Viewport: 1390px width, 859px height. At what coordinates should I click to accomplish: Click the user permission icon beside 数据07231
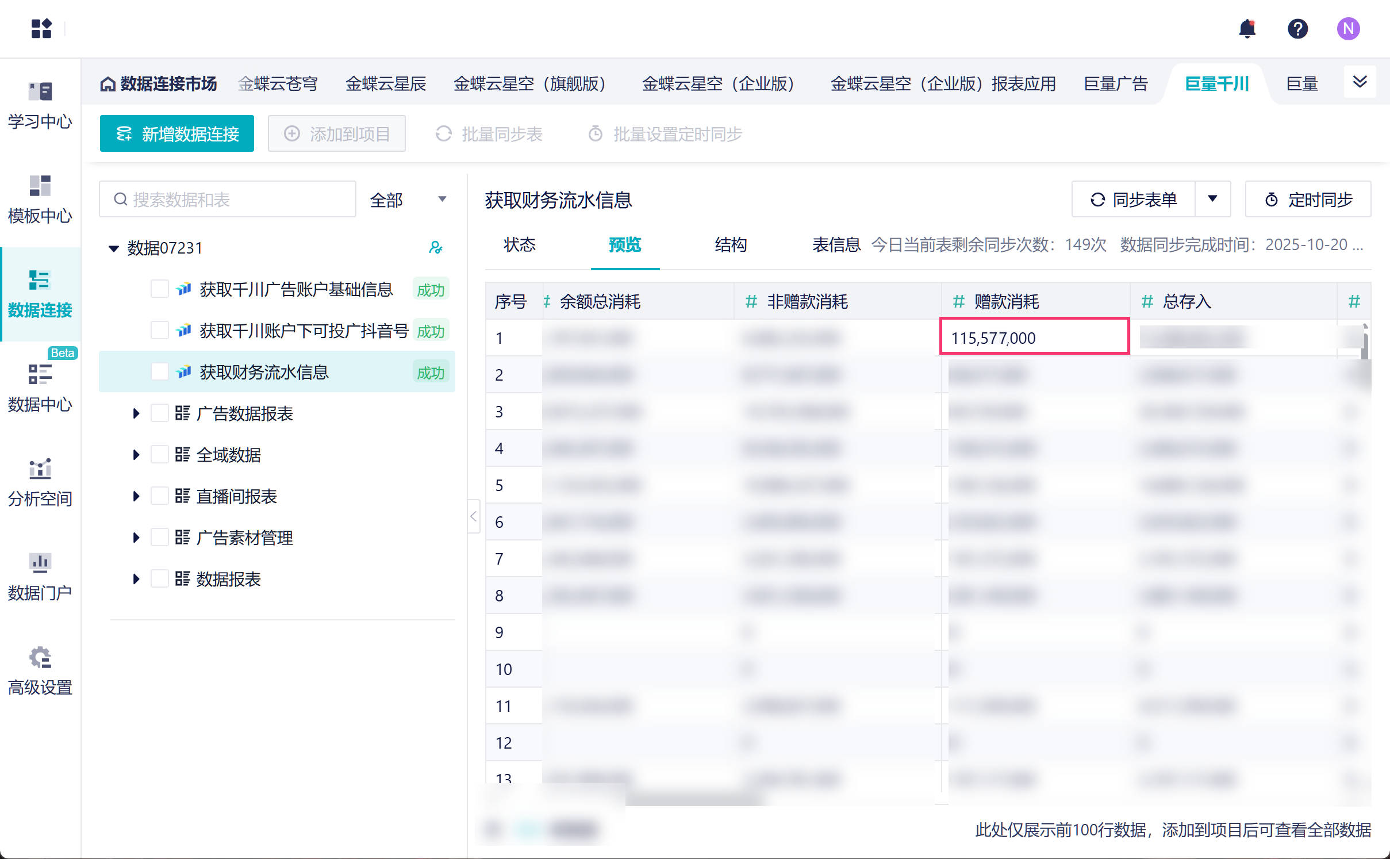pos(436,248)
